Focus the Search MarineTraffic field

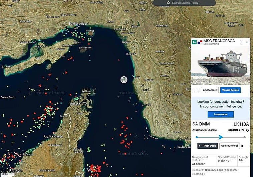[184, 3]
